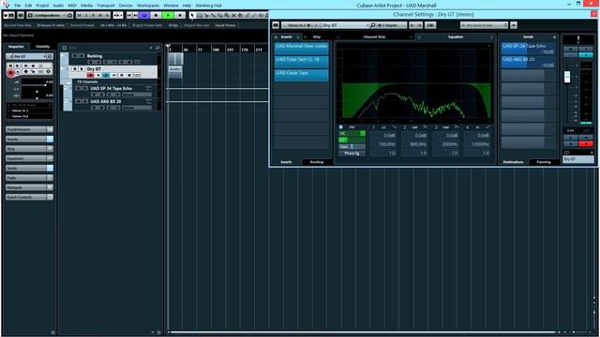Toggle the purple Cycle loop button
This screenshot has width=600, height=337.
[143, 15]
